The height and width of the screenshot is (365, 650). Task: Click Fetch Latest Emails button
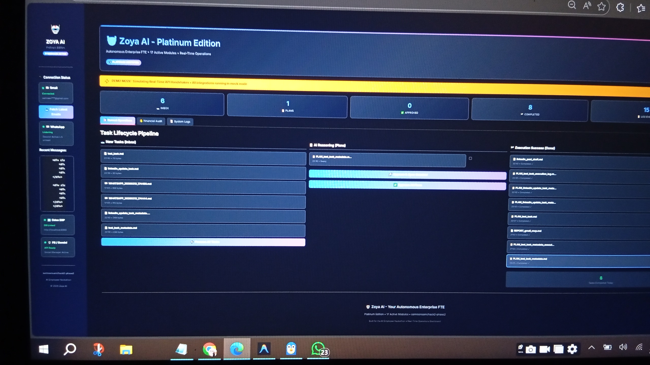click(x=56, y=112)
